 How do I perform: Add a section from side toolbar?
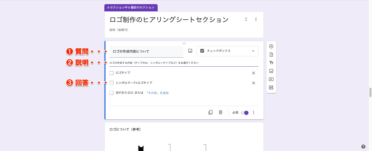coord(271,88)
